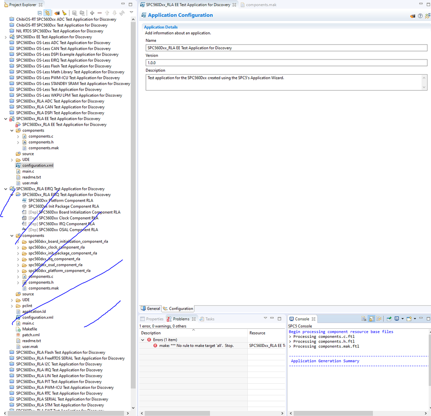The width and height of the screenshot is (431, 416).
Task: Click the Name input field
Action: coord(286,48)
